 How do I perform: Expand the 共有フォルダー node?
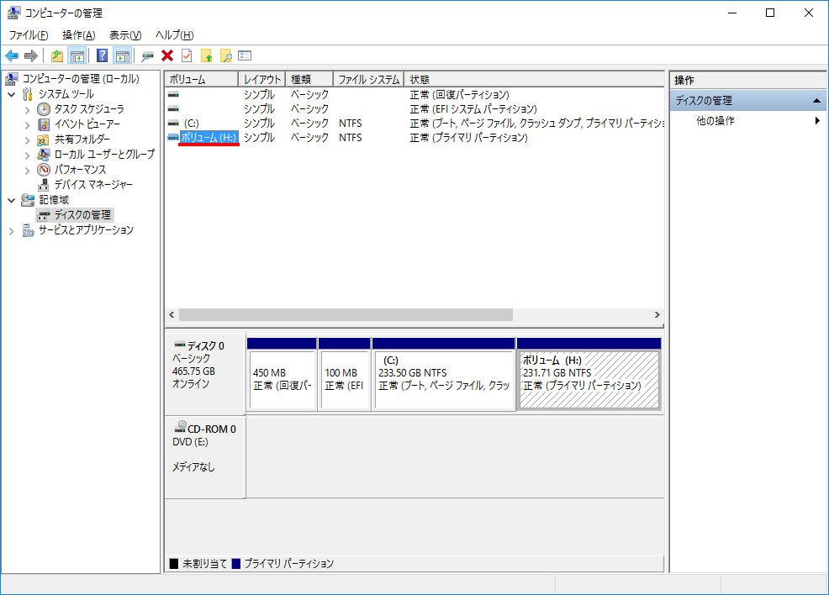(x=28, y=140)
